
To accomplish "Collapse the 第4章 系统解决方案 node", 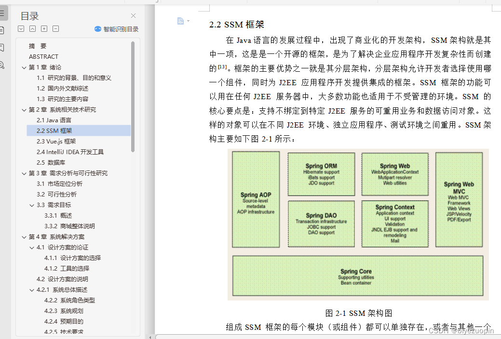I will 24,237.
